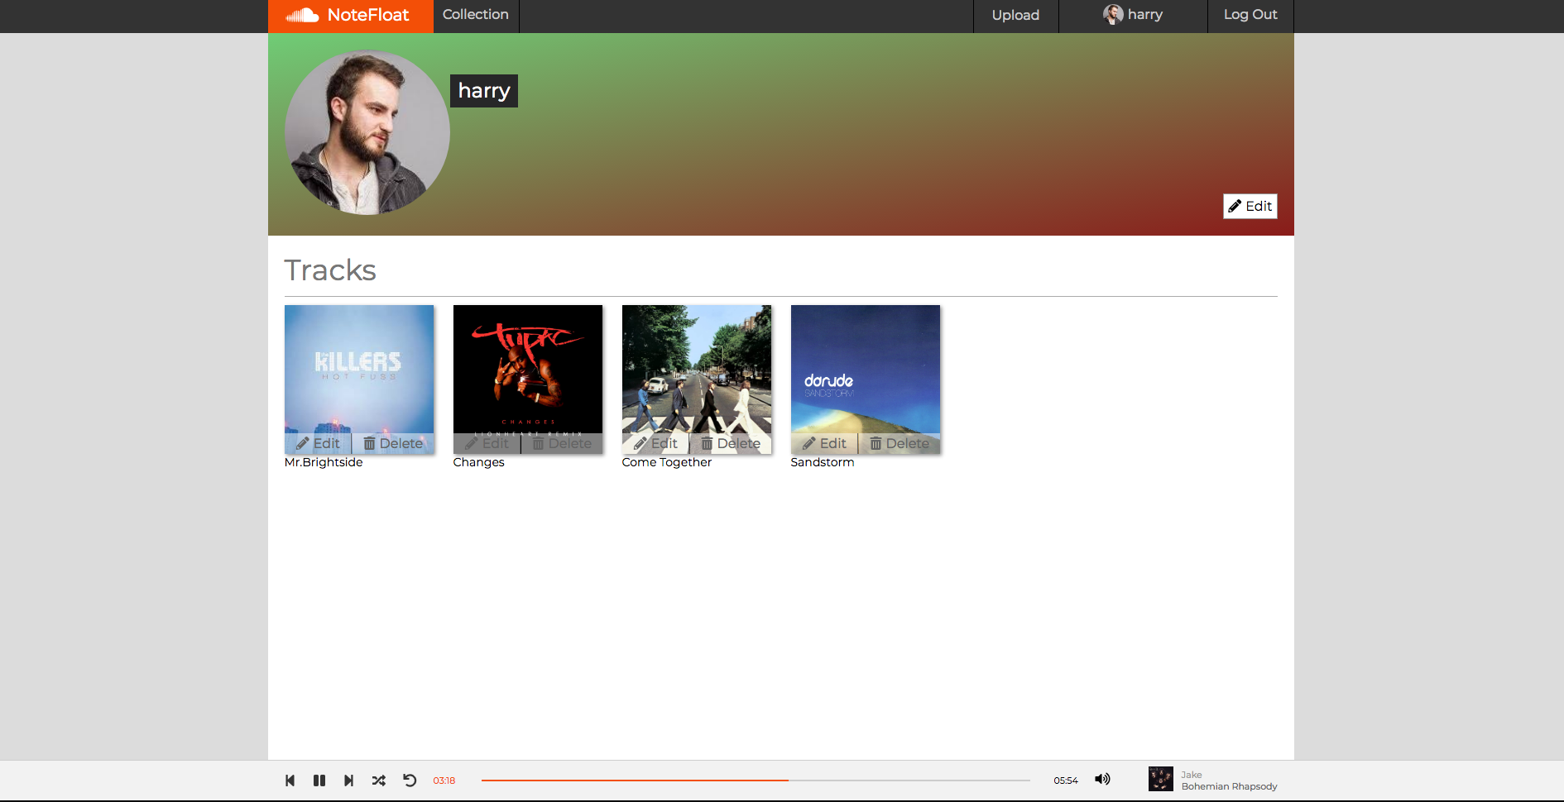Edit the Mr.Brightside track
This screenshot has width=1564, height=802.
tap(319, 444)
